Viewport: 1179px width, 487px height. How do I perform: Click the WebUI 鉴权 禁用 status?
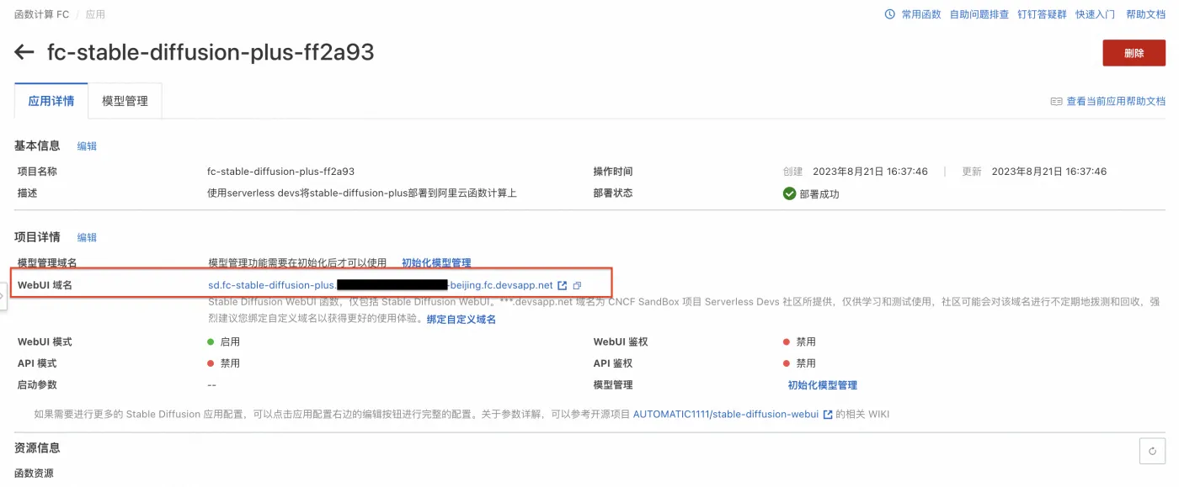tap(799, 342)
